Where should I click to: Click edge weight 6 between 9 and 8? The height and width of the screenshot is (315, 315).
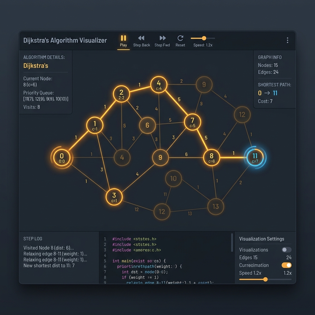(186, 154)
